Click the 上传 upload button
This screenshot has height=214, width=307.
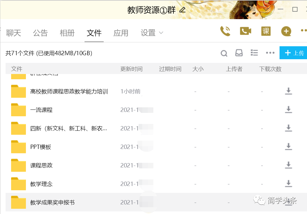click(293, 53)
